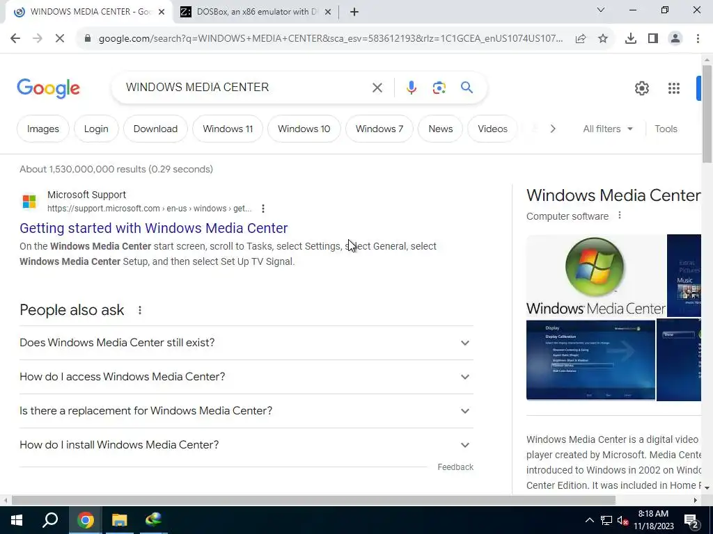Select the Download filter chip
Viewport: 713px width, 534px height.
pos(155,129)
